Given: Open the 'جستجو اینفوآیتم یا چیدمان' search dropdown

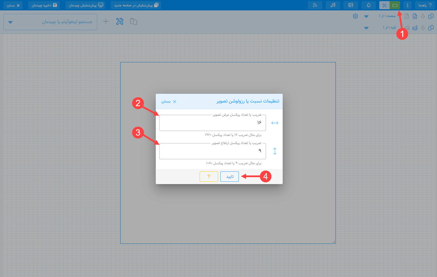Looking at the screenshot, I should [x=10, y=22].
